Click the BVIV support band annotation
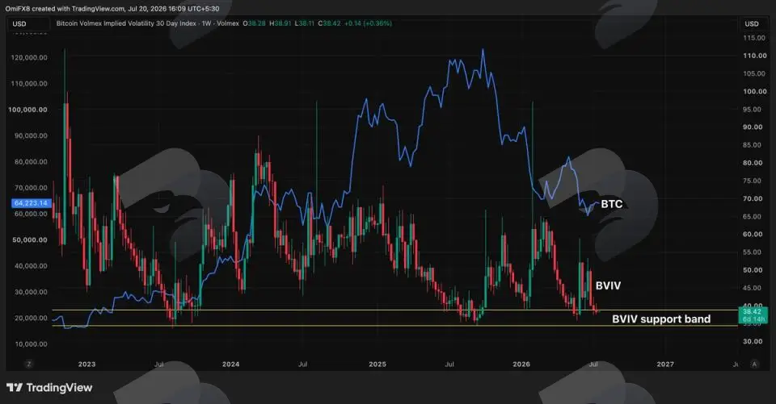This screenshot has width=776, height=404. coord(661,319)
